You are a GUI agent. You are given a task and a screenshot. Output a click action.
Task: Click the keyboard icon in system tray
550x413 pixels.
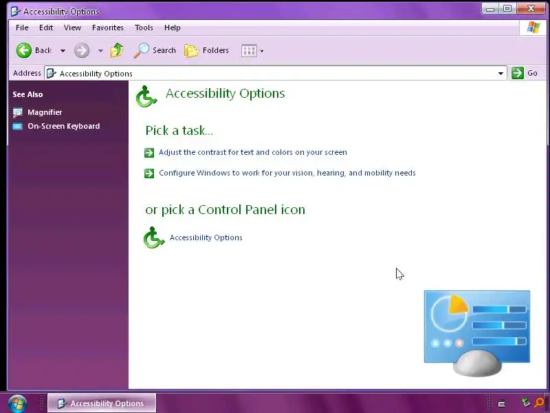[x=502, y=403]
